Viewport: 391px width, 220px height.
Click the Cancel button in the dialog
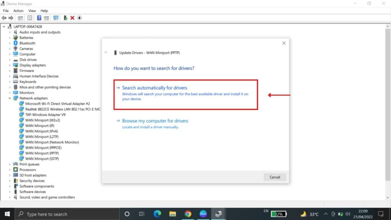click(275, 177)
